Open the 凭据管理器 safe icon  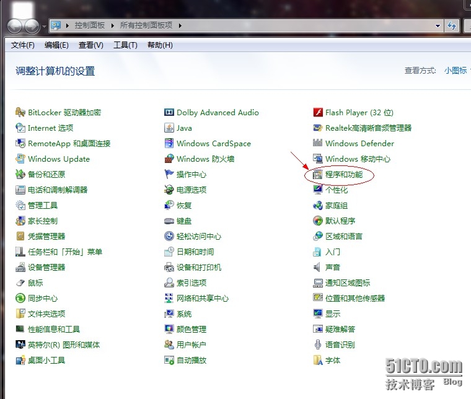[20, 236]
